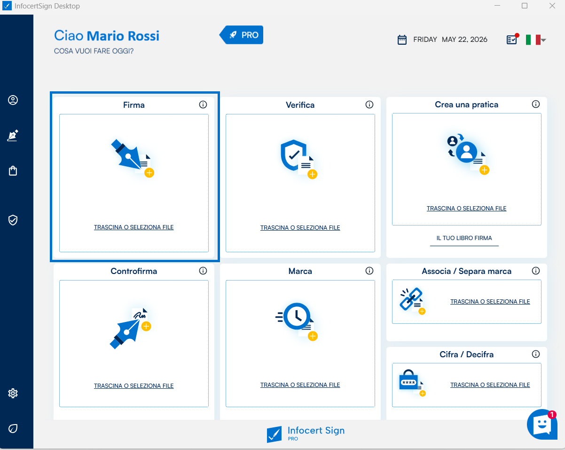Open the notifications task list icon
The image size is (565, 450).
point(512,39)
